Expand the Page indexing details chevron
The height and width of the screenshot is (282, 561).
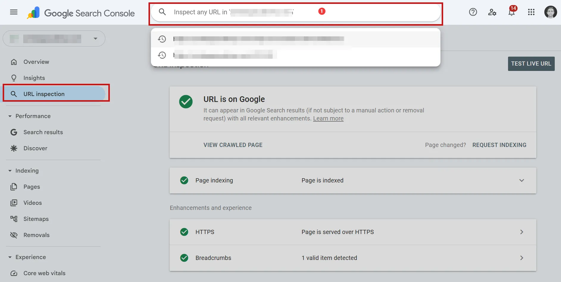(522, 180)
